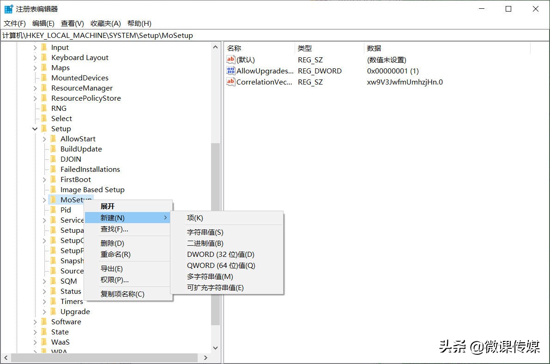The height and width of the screenshot is (364, 550).
Task: Click the tree pane scroll down arrow
Action: 215,348
